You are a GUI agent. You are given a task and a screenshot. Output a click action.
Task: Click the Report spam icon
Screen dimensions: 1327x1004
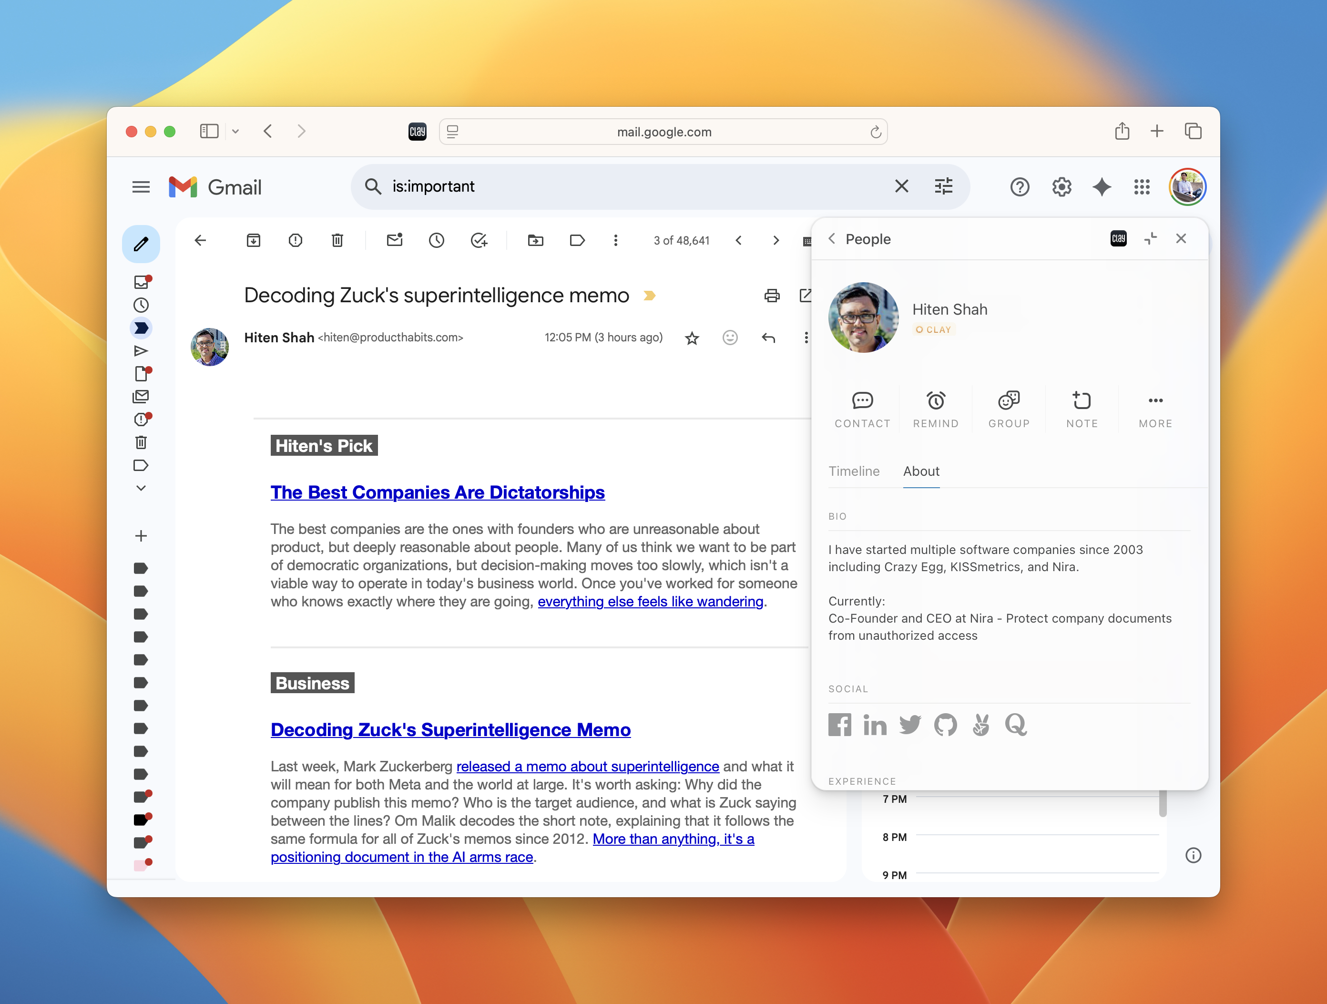295,241
